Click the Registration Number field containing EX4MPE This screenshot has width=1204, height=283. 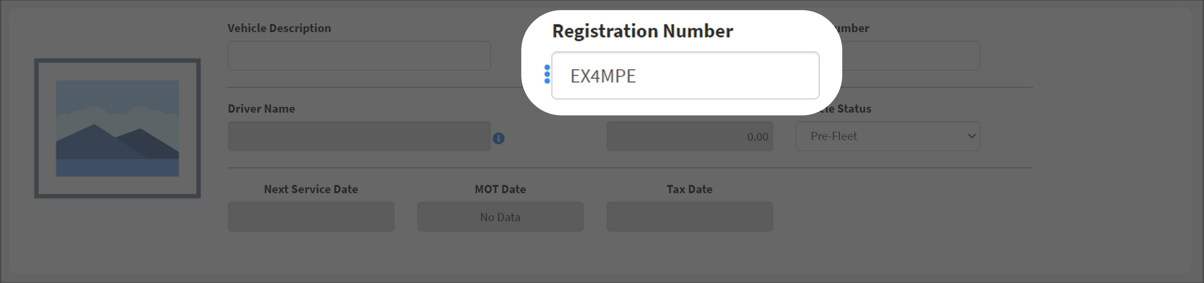[685, 76]
